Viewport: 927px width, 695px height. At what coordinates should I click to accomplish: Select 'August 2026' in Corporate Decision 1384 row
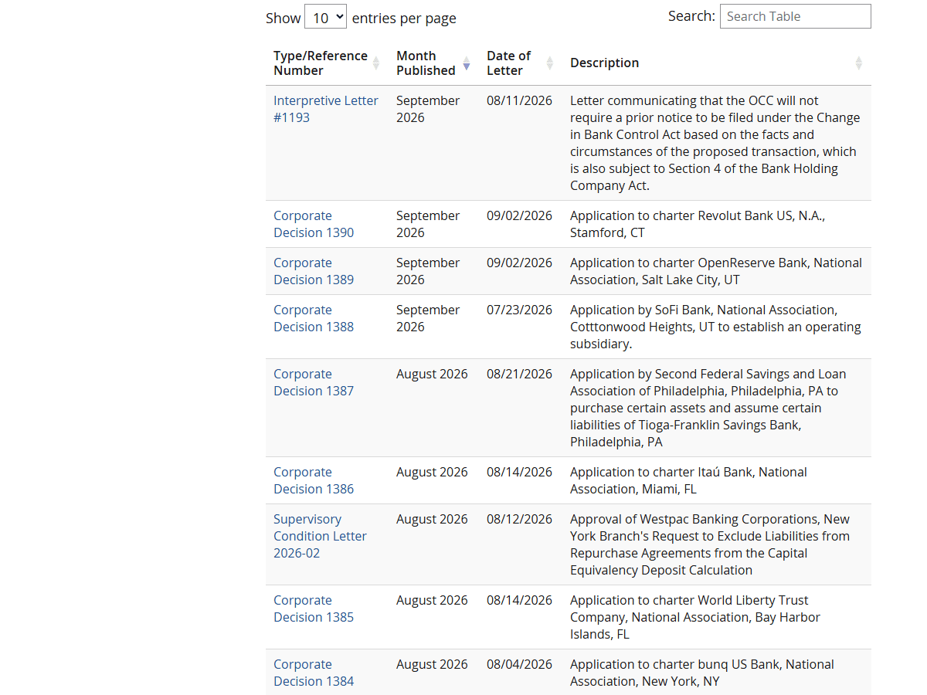432,664
